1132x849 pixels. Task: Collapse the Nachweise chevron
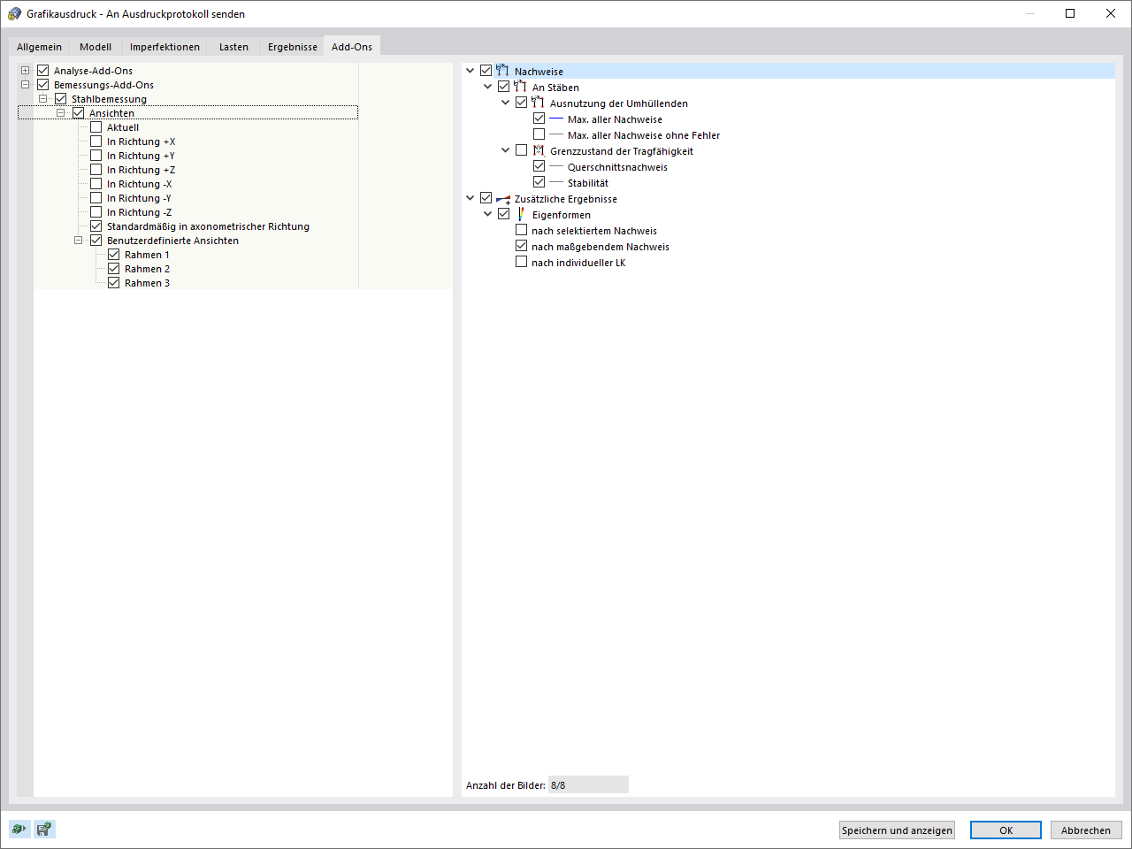tap(470, 71)
